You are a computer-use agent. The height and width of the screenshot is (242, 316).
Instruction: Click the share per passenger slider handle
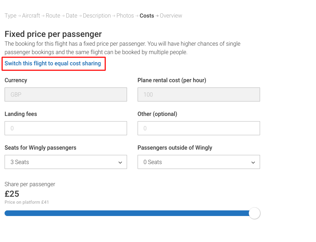(254, 213)
